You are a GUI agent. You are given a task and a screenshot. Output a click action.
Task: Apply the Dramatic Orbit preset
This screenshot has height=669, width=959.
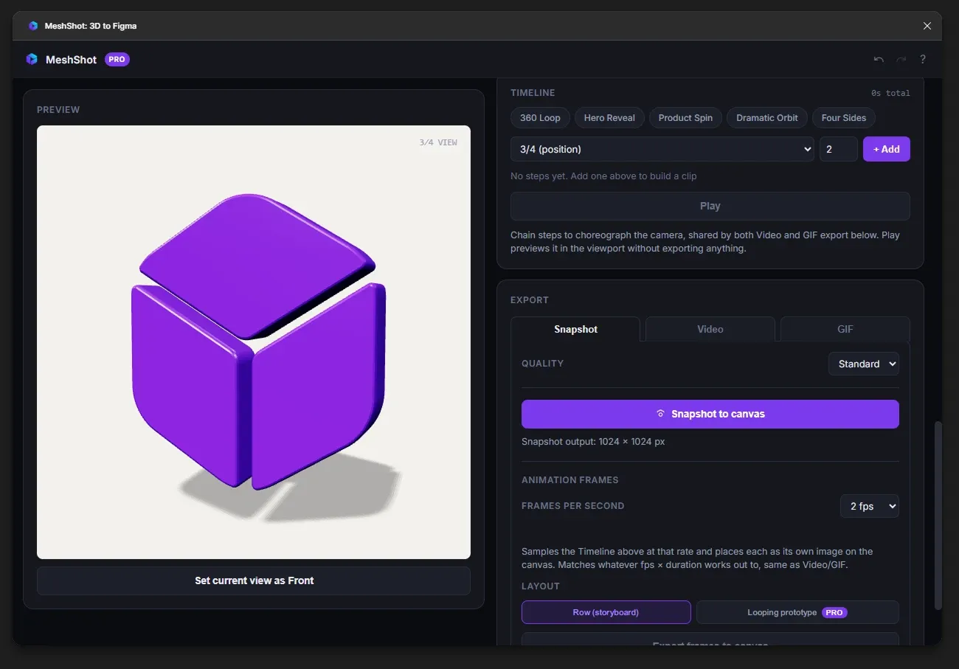point(766,118)
